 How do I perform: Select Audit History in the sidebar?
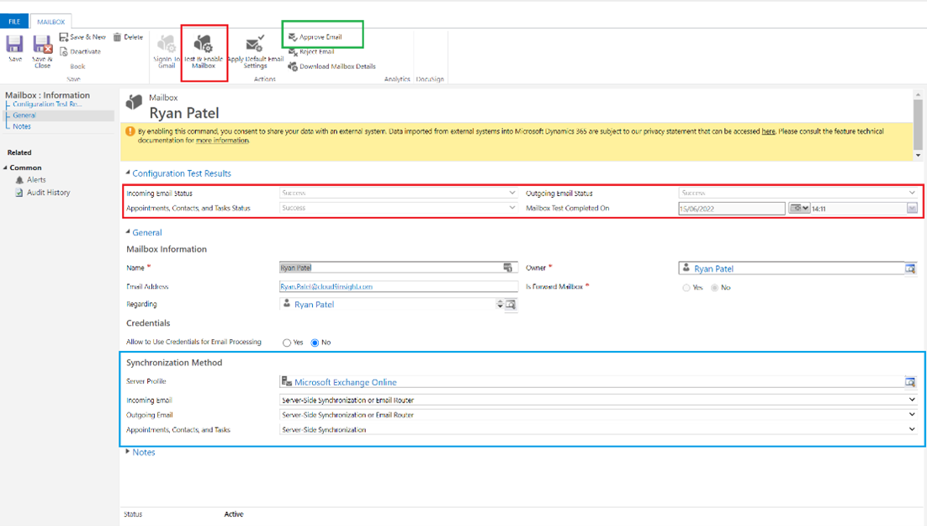(x=47, y=192)
